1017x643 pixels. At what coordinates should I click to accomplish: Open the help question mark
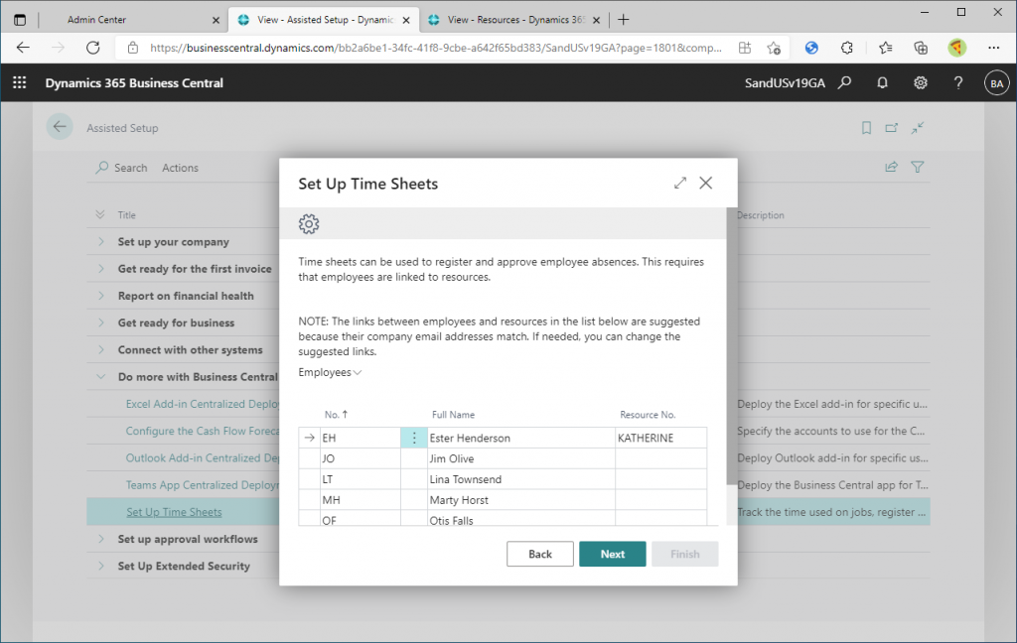(958, 83)
